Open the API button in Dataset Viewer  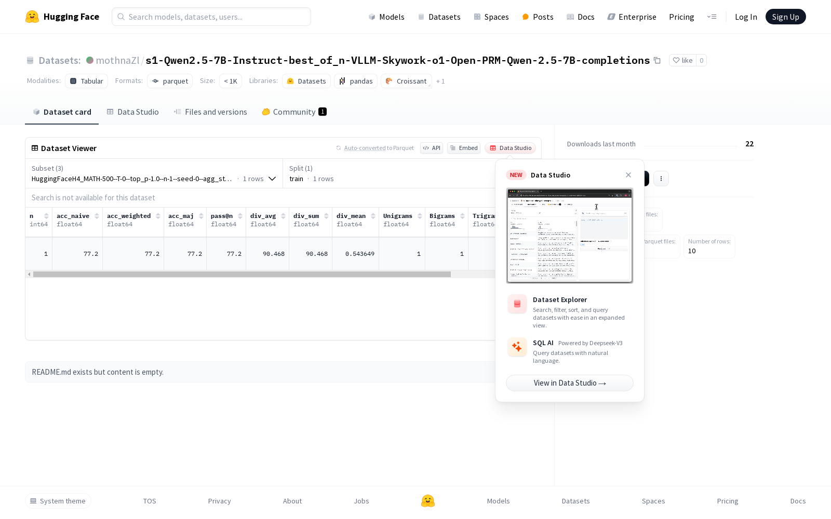coord(432,148)
